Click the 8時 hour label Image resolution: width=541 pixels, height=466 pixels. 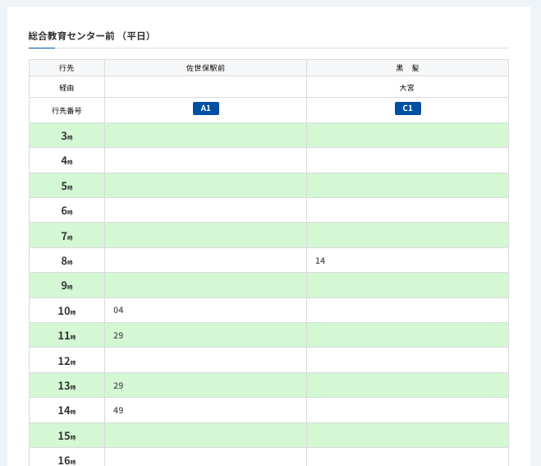[66, 261]
